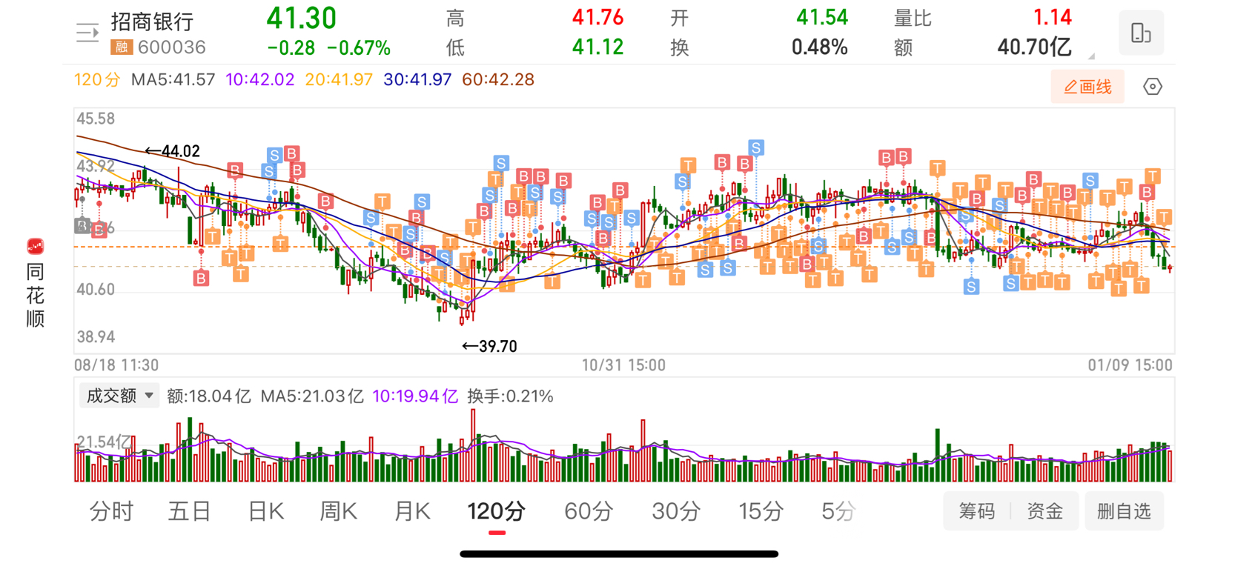Click the 额:18.04亿 volume label
This screenshot has height=569, width=1238.
(209, 396)
